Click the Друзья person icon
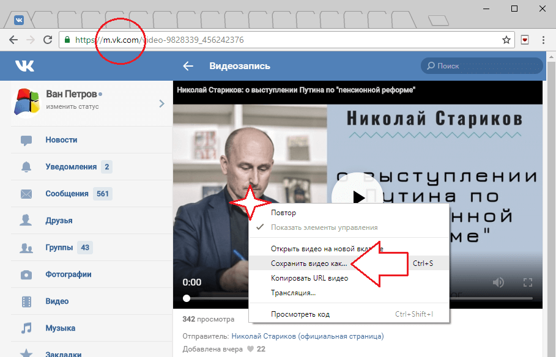Viewport: 556px width, 357px height. (26, 220)
